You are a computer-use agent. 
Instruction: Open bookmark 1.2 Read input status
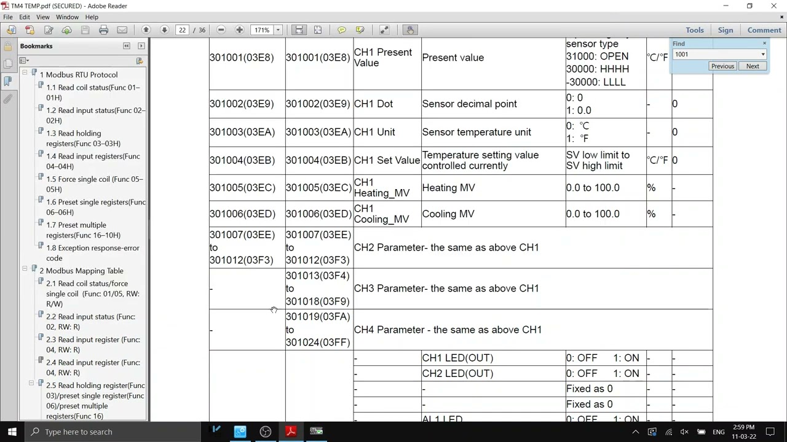(x=95, y=115)
